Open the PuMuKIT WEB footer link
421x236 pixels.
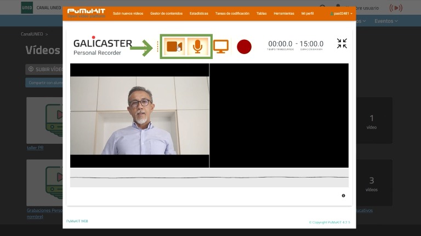point(77,221)
